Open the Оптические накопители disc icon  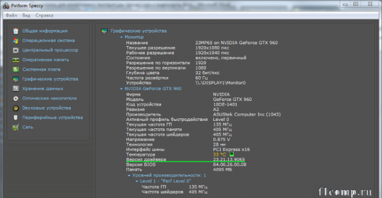(16, 98)
